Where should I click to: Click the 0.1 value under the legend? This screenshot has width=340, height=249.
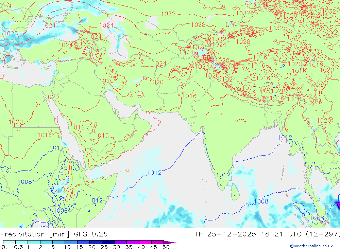[x=6, y=247]
